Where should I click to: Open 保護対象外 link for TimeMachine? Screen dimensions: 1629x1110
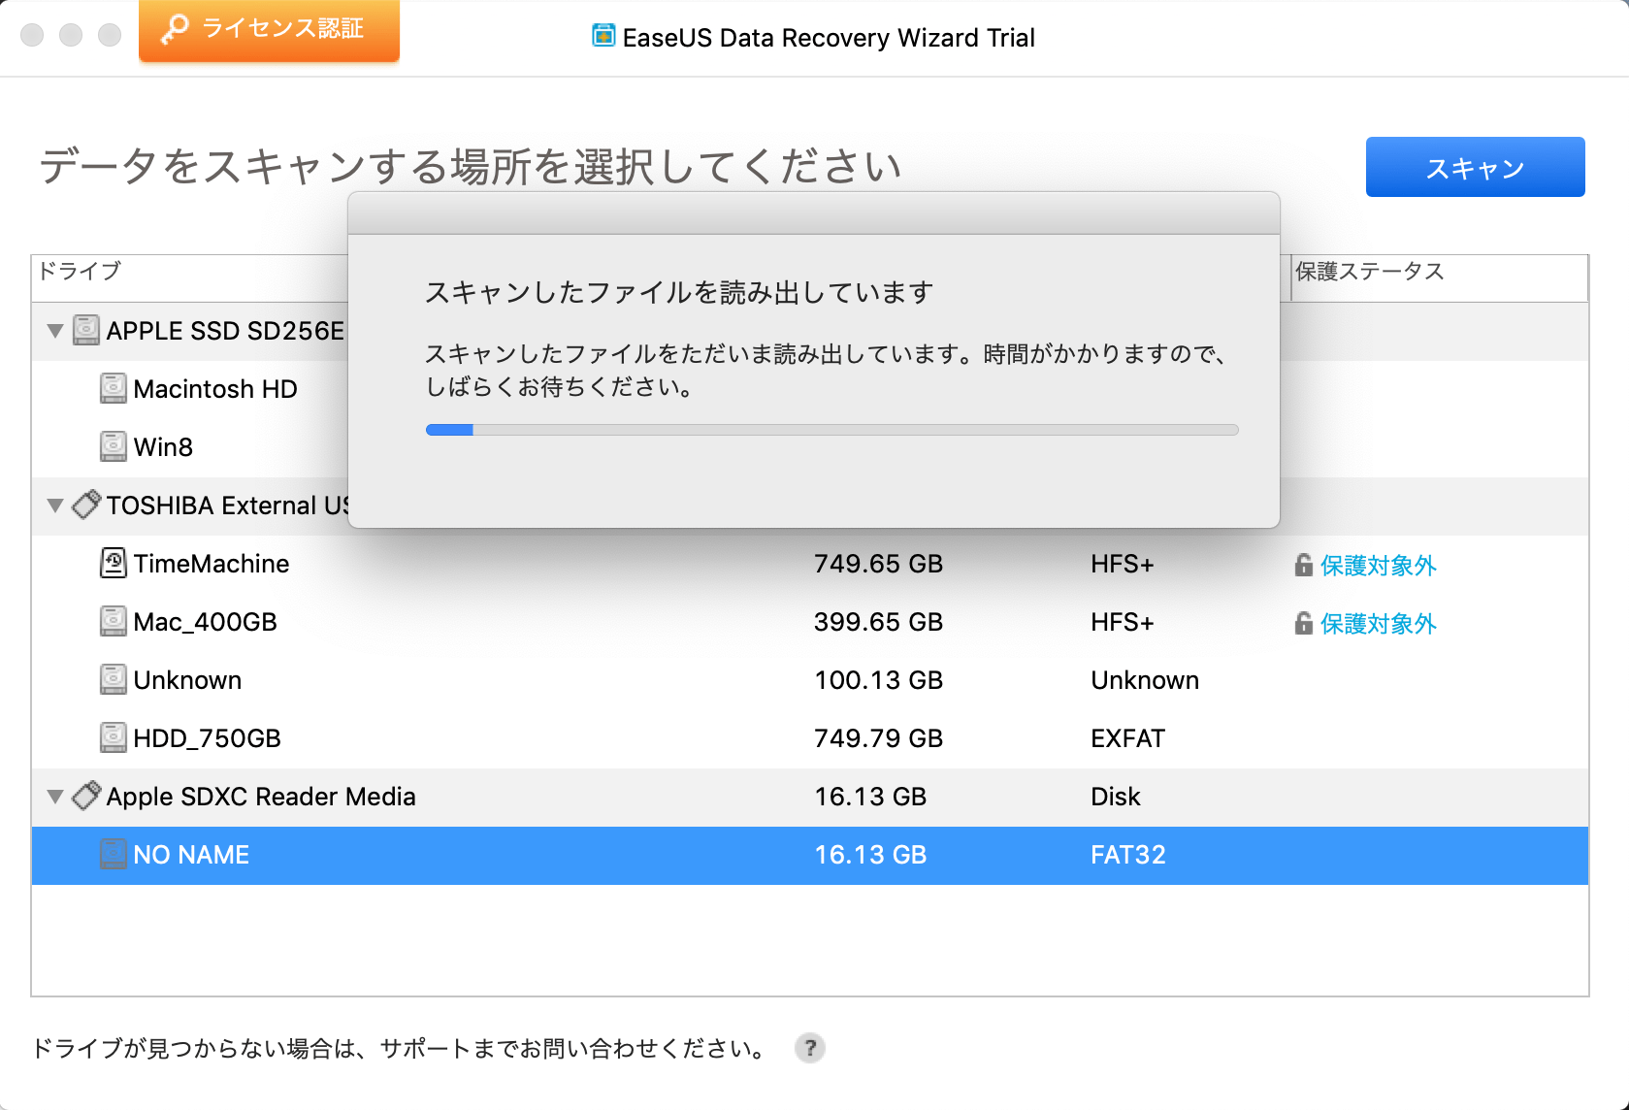click(1378, 565)
